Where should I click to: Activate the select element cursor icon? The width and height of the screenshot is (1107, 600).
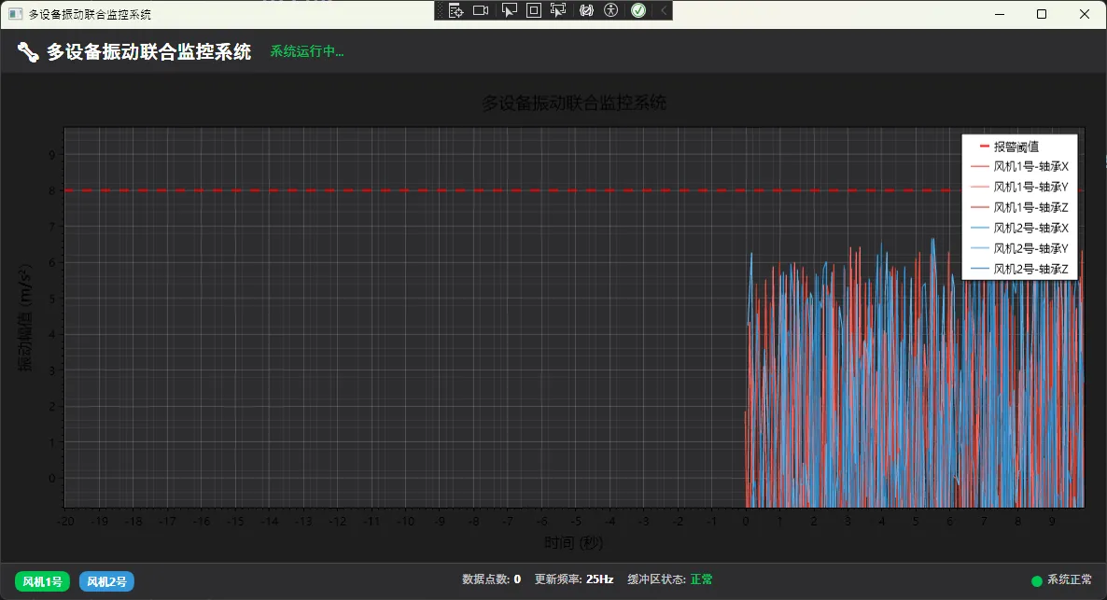click(x=509, y=10)
